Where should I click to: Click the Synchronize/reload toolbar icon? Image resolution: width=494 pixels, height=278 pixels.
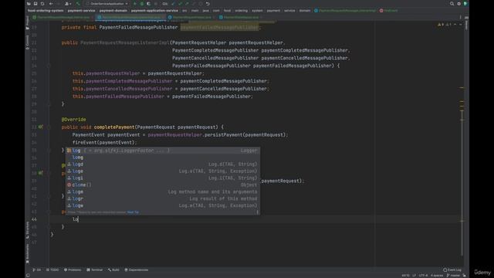point(42,4)
